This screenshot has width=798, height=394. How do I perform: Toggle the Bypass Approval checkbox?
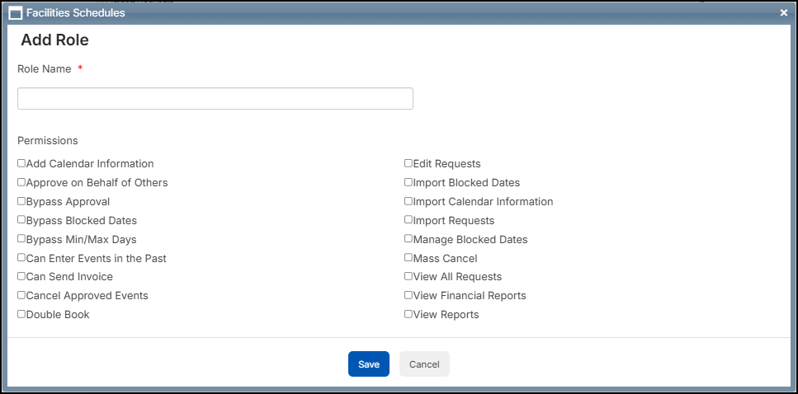[x=21, y=201]
